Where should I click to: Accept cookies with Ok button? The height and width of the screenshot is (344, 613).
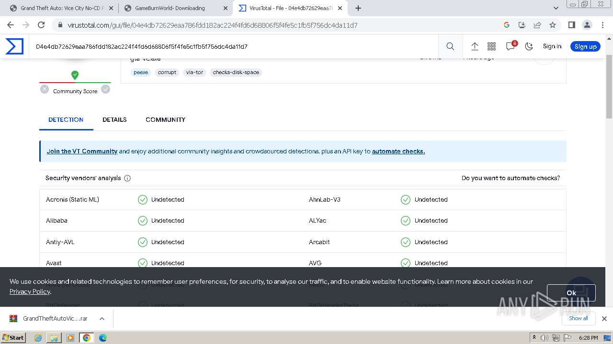[571, 293]
